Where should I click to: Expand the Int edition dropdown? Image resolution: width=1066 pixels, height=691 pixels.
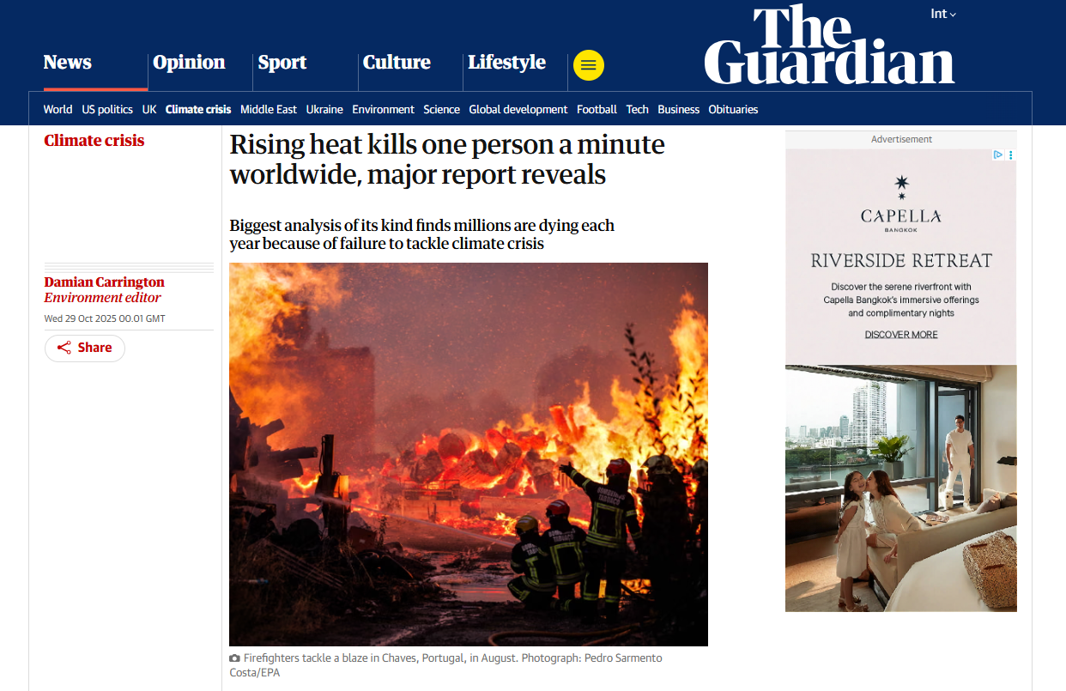943,14
